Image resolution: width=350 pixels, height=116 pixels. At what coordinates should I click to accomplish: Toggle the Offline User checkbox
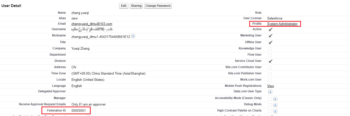pos(270,42)
